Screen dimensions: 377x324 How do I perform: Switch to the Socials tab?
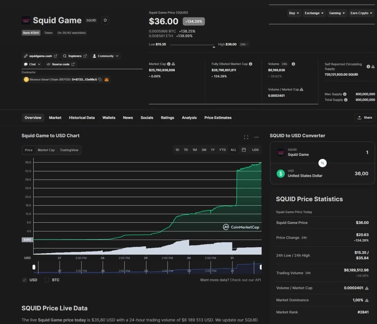tap(147, 118)
